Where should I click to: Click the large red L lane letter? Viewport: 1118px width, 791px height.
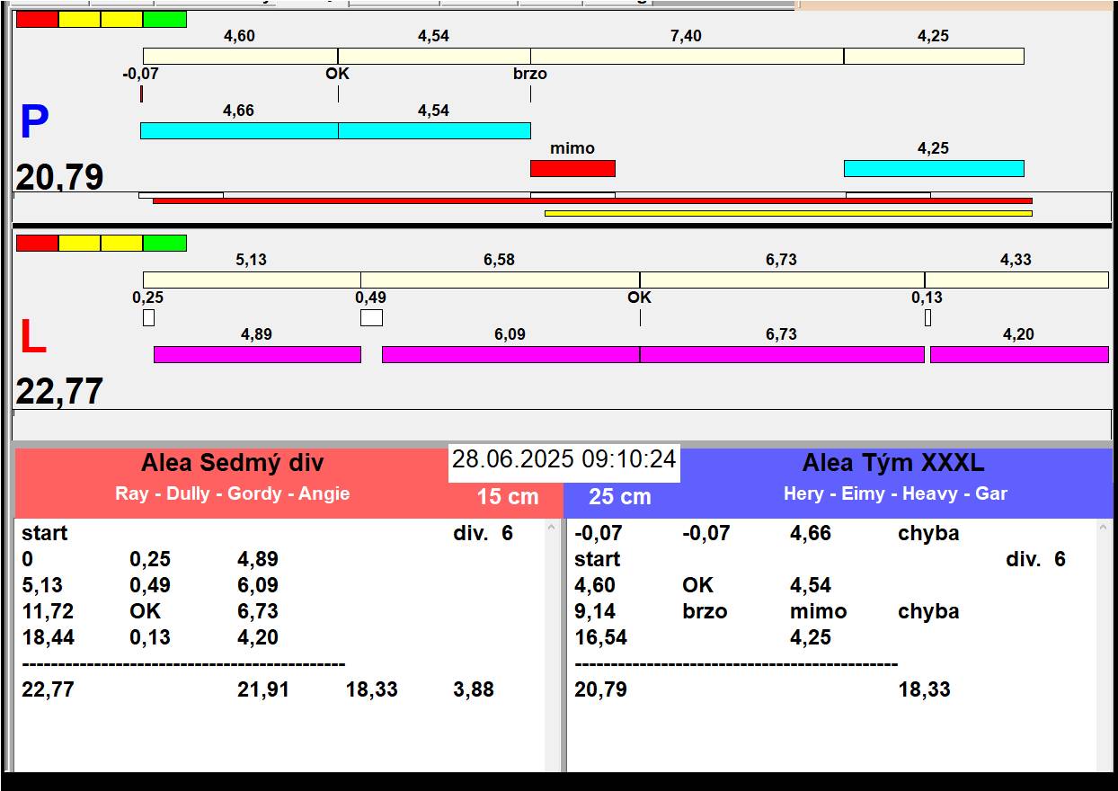click(33, 338)
